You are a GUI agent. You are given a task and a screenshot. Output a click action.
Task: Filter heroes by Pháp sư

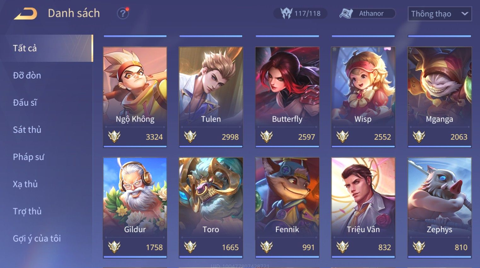point(29,157)
